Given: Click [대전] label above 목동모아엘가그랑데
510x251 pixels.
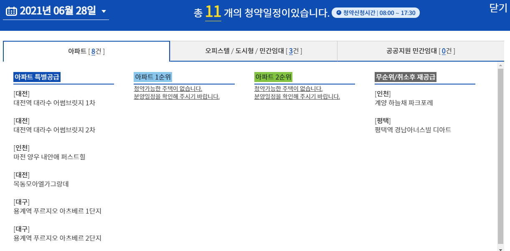Looking at the screenshot, I should tap(22, 175).
